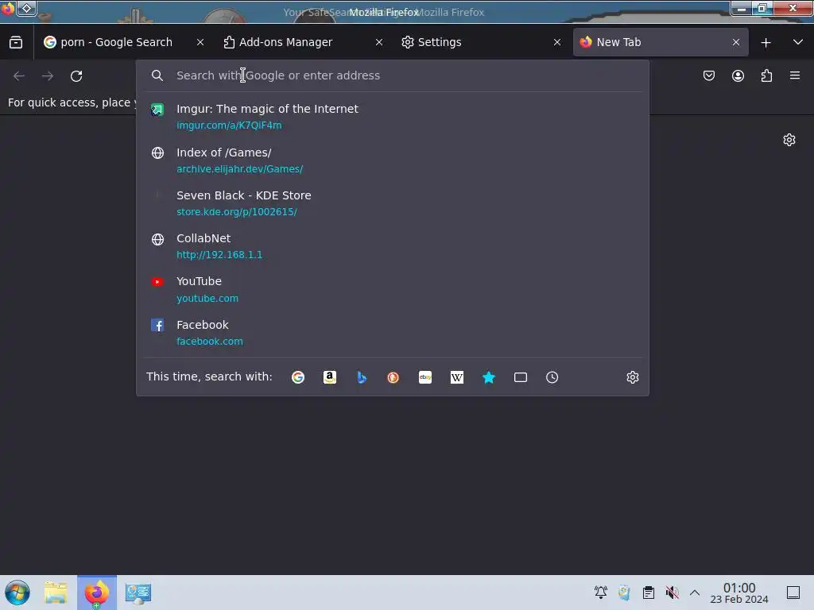Close the New Tab tab
814x610 pixels.
click(x=735, y=43)
